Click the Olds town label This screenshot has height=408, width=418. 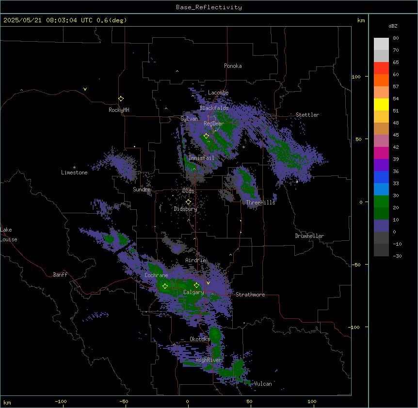[x=188, y=191]
